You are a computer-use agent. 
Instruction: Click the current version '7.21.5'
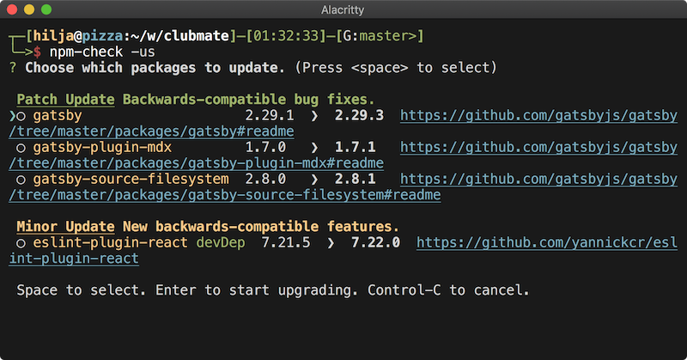[286, 242]
